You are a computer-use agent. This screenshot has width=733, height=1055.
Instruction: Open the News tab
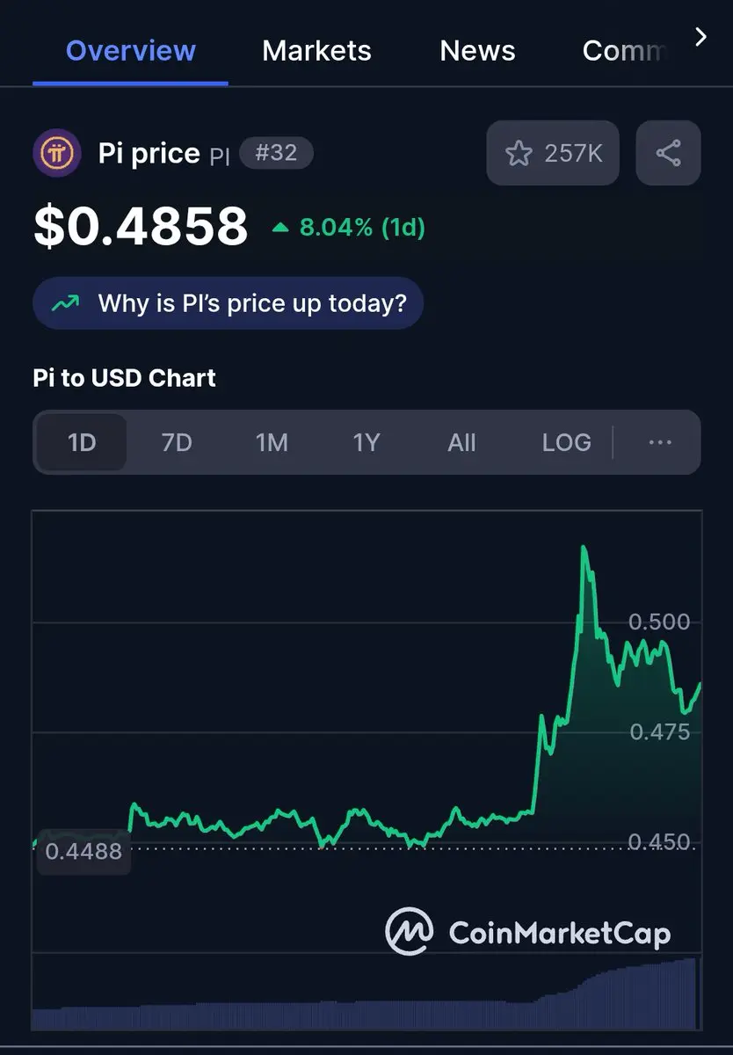point(477,50)
